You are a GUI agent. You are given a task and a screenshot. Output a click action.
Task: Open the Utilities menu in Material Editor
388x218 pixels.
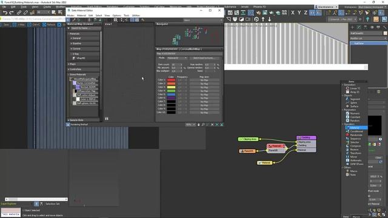pos(136,15)
